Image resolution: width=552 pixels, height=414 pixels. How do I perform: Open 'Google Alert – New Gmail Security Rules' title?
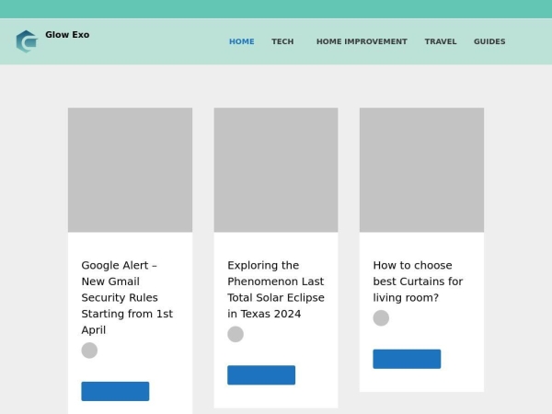127,297
